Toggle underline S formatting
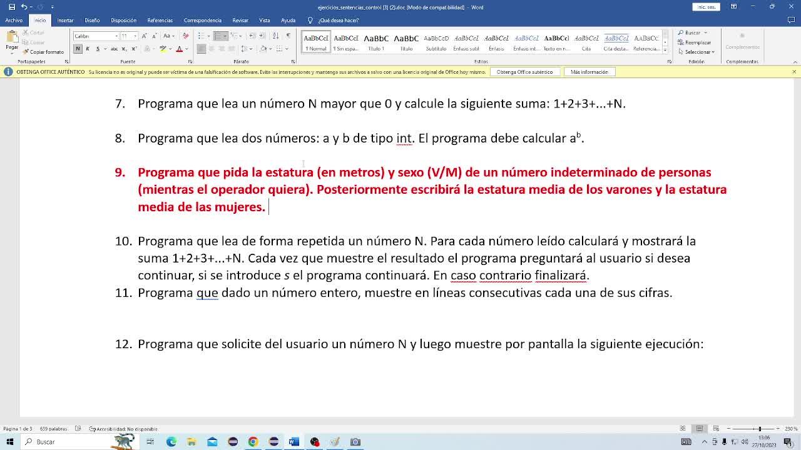This screenshot has width=801, height=450. (x=98, y=49)
